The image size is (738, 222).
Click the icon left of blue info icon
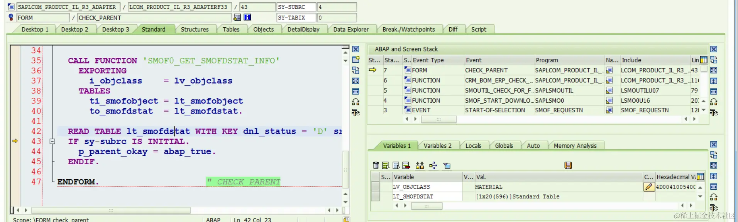click(237, 17)
